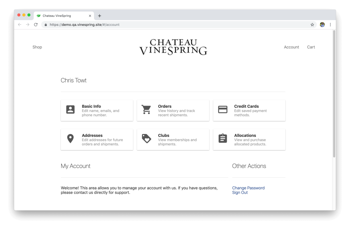Click the 'My Account' heading
Screen dimensions: 350x229
tap(75, 166)
